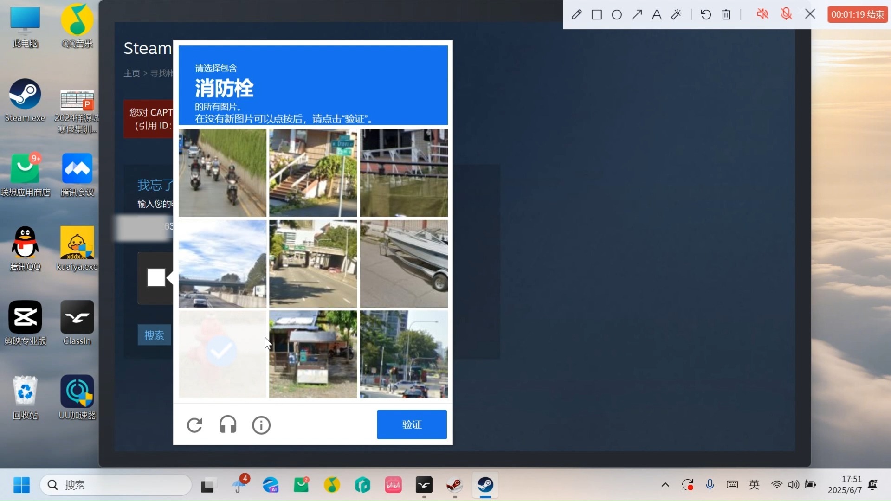Open the Windows Start menu
The image size is (891, 501).
point(21,485)
